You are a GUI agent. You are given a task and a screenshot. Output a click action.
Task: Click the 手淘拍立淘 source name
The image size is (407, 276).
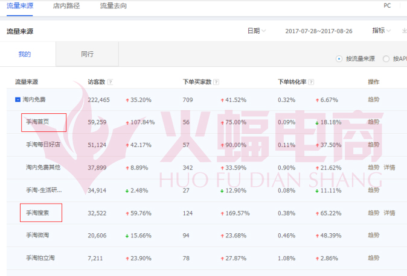[40, 258]
